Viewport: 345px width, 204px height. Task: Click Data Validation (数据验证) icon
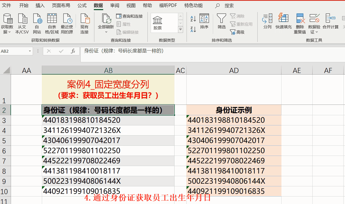tap(314, 19)
